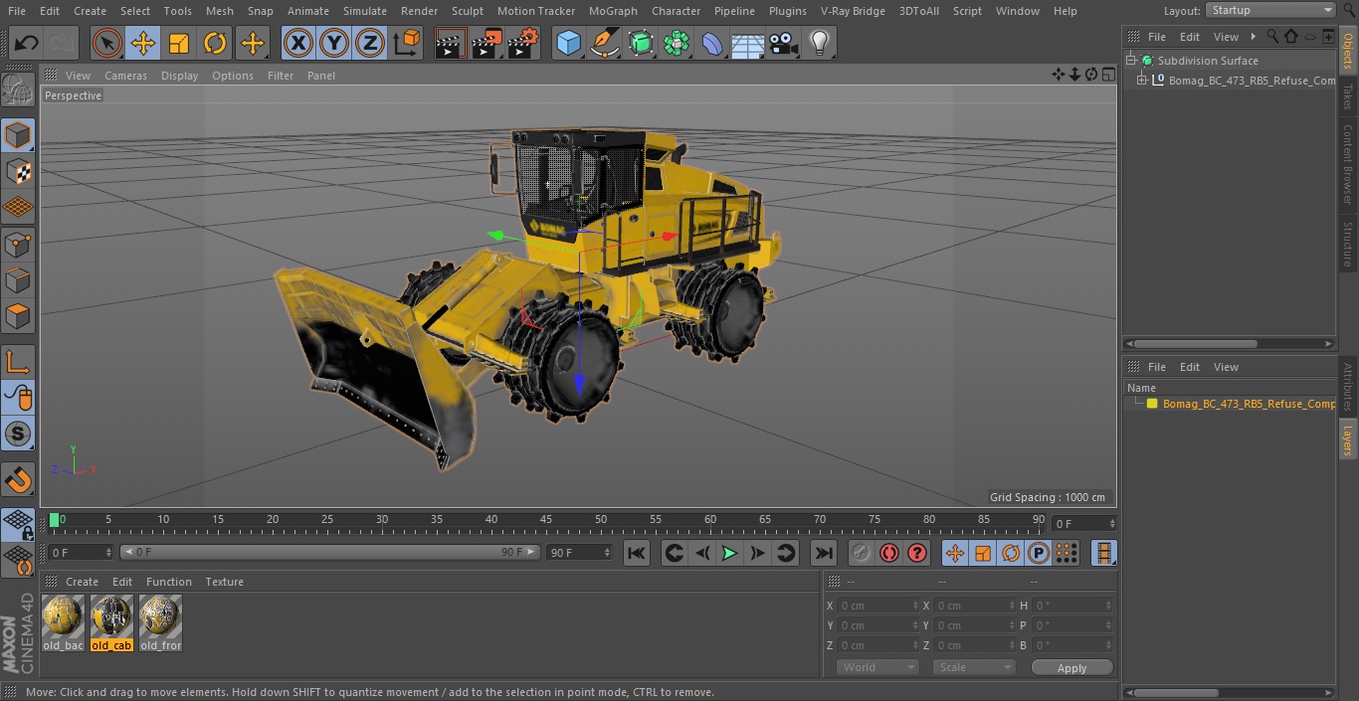Open the Content Browser side tab
The width and height of the screenshot is (1359, 701).
pyautogui.click(x=1348, y=164)
